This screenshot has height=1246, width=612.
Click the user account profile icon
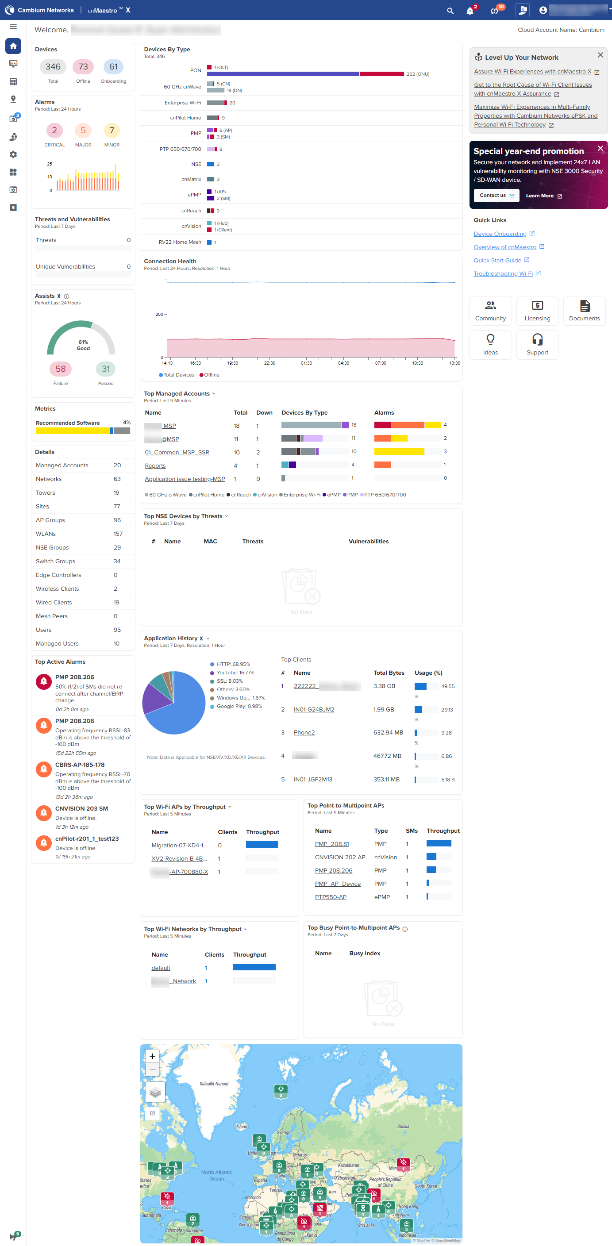tap(543, 10)
